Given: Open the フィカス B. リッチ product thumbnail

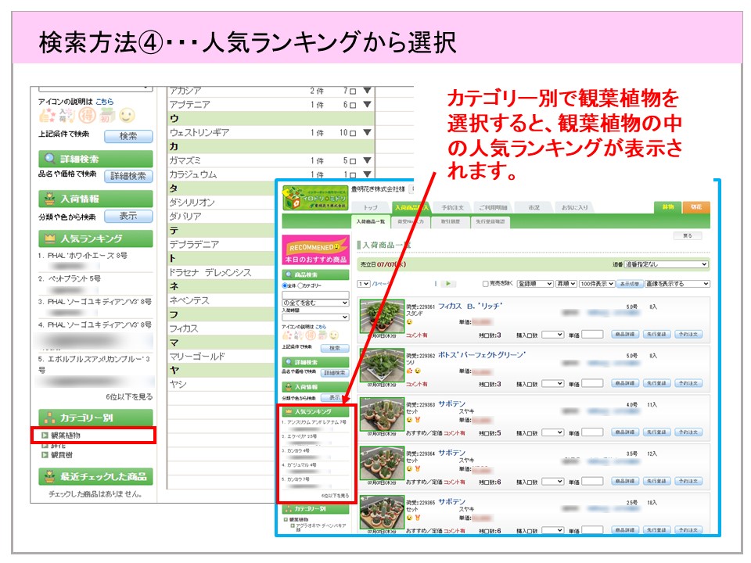Looking at the screenshot, I should (382, 317).
